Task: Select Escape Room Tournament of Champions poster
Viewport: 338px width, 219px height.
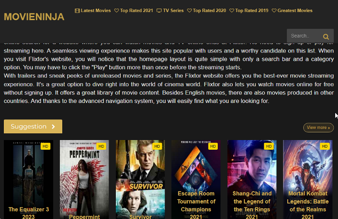Action: tap(196, 180)
